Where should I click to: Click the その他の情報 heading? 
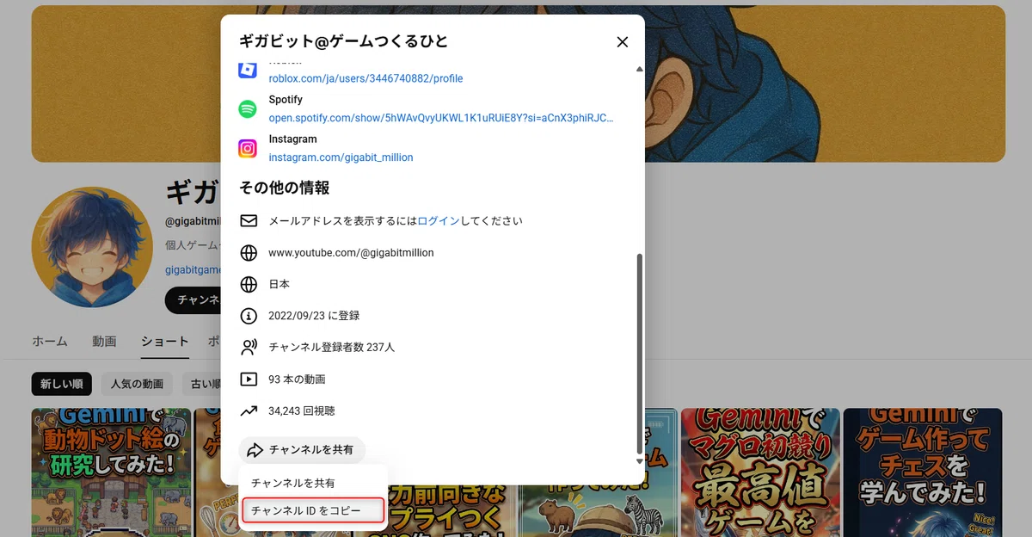pyautogui.click(x=285, y=188)
